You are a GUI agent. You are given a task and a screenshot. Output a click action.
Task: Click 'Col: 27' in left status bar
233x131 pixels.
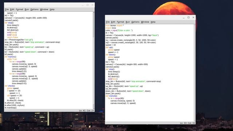[x=90, y=111]
